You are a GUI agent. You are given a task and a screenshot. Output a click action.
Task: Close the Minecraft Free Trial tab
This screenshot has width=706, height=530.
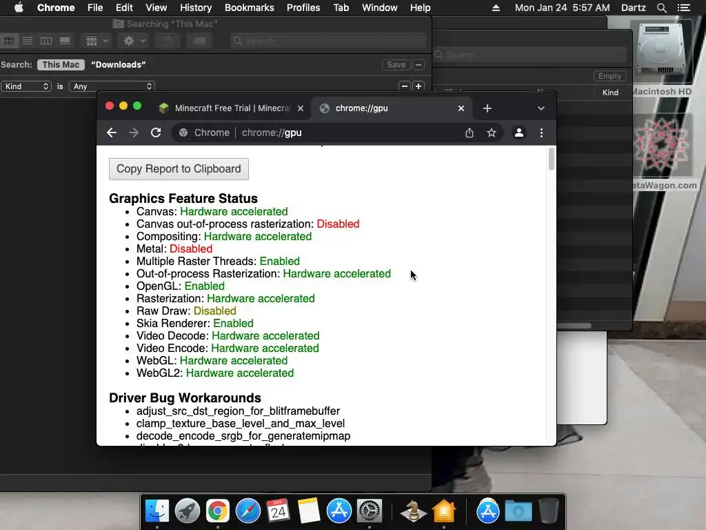(301, 108)
